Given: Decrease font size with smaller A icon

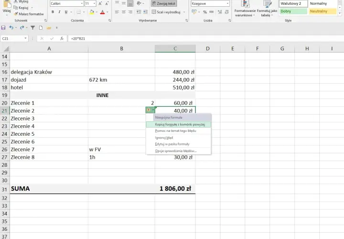Looking at the screenshot, I should tap(107, 3).
